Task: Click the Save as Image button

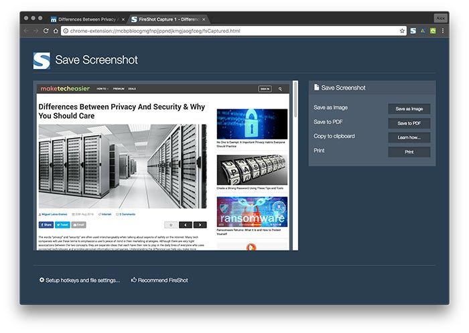Action: [x=409, y=109]
